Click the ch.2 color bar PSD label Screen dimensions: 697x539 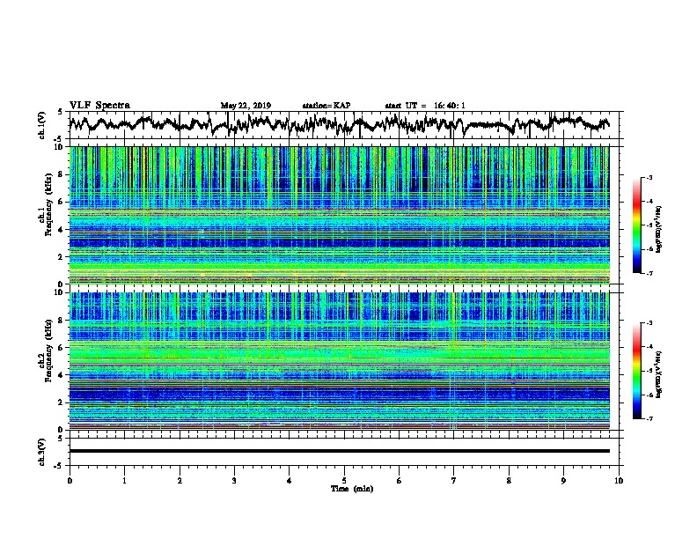659,374
